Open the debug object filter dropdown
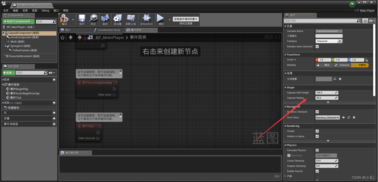 pyautogui.click(x=186, y=19)
